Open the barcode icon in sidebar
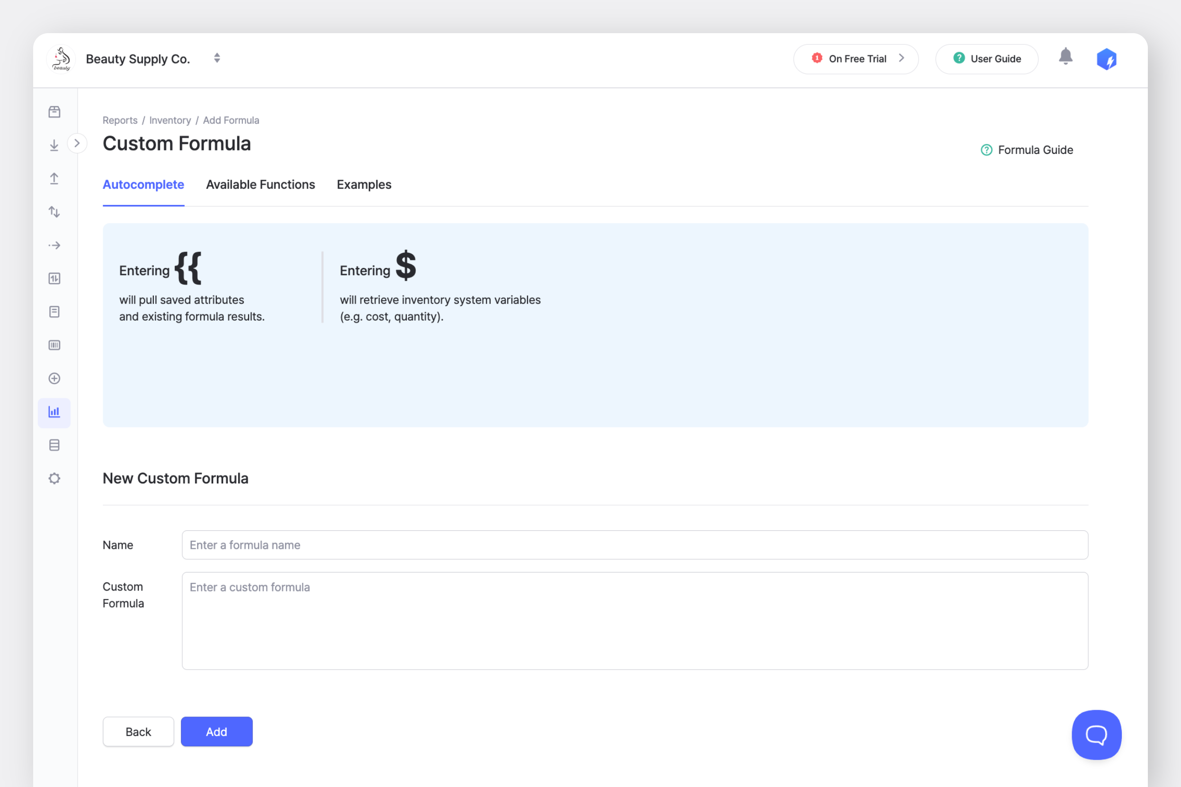 [54, 345]
